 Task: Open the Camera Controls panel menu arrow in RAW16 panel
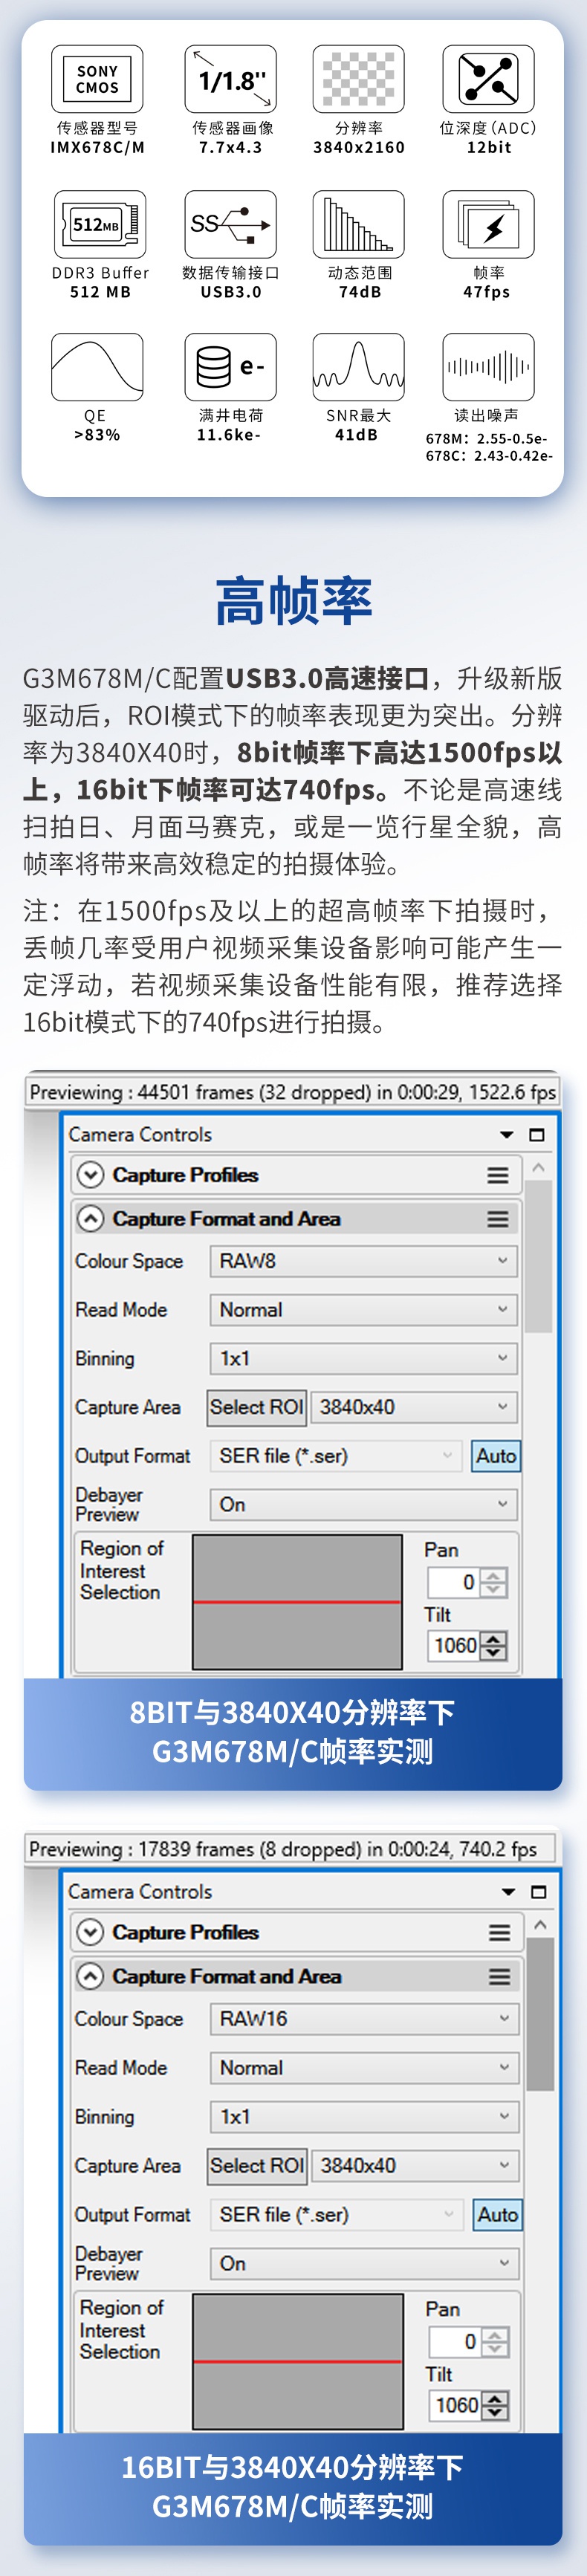tap(508, 1892)
